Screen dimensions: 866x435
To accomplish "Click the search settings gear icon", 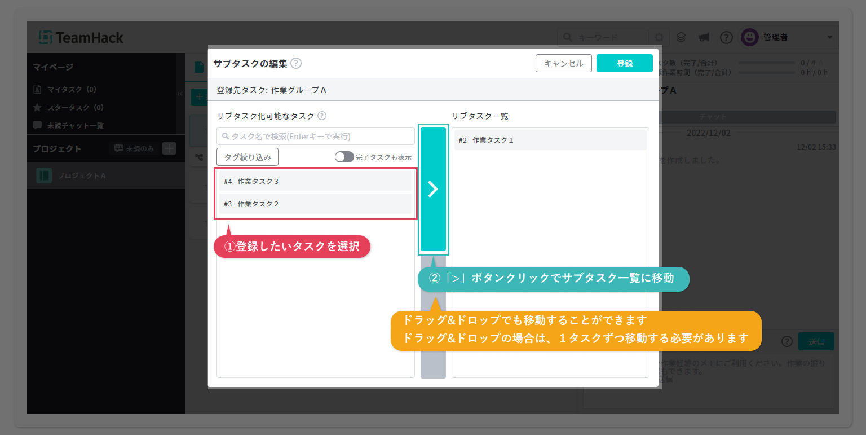I will (x=659, y=38).
